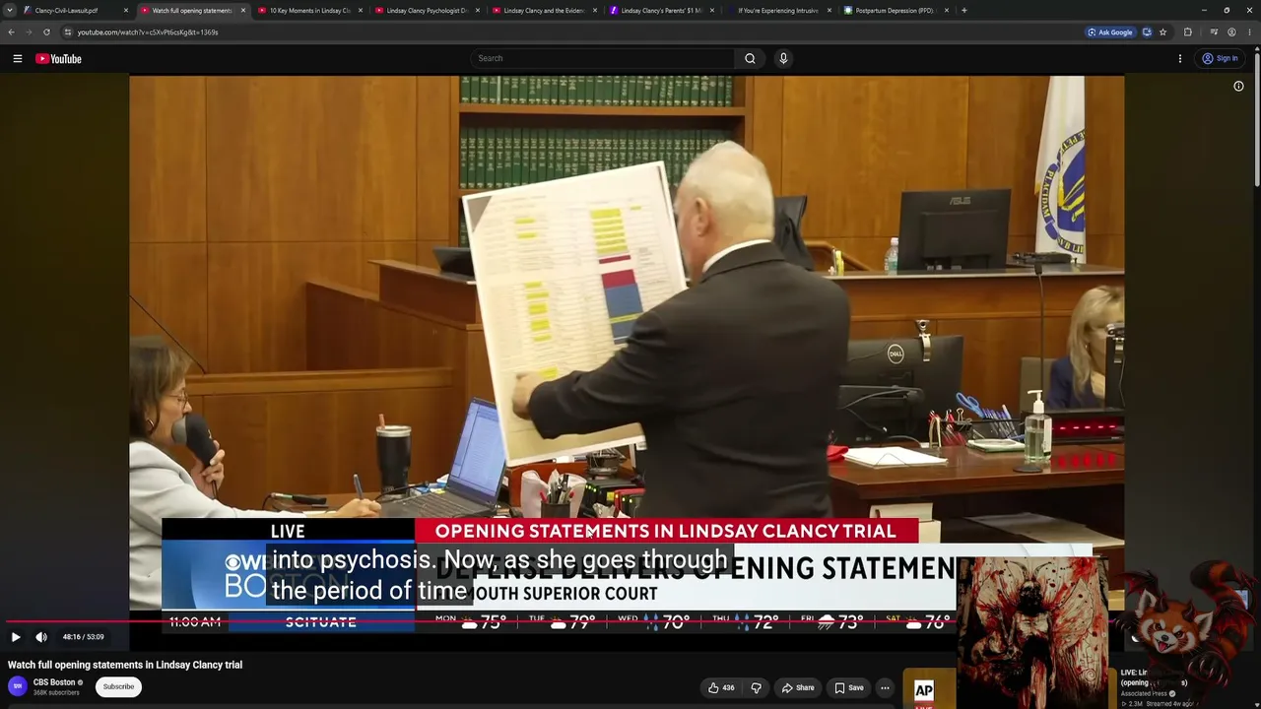
Task: Play the paused video
Action: pyautogui.click(x=16, y=637)
